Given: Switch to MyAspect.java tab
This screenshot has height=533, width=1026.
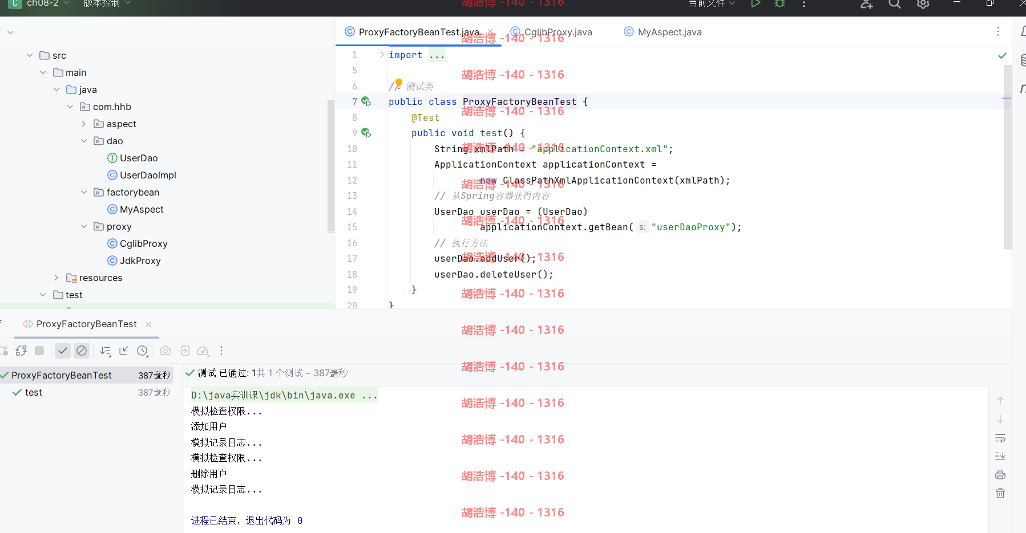Looking at the screenshot, I should 663,32.
